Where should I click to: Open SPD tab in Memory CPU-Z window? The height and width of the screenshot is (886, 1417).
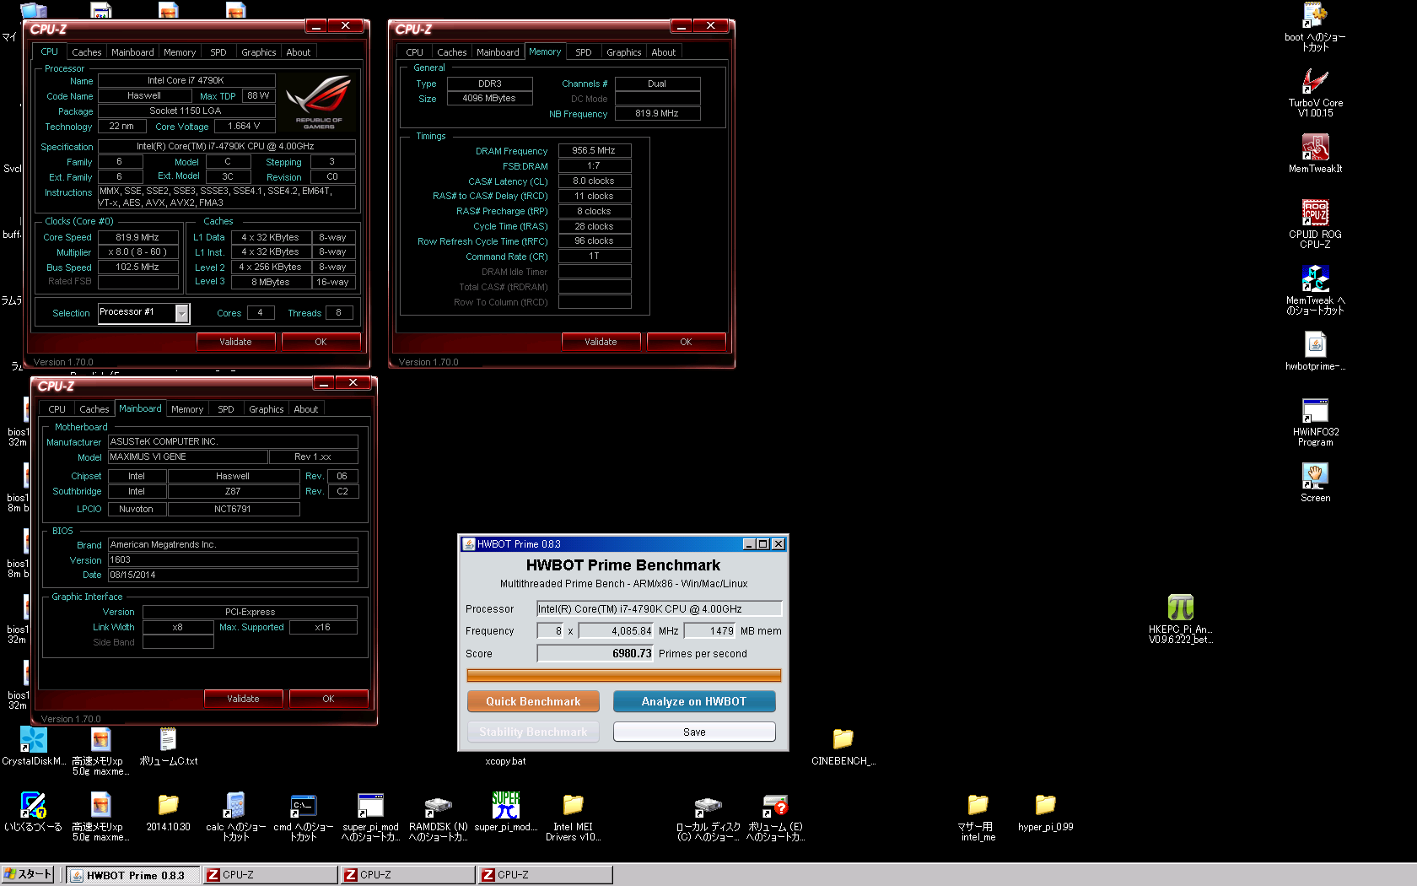(x=583, y=52)
